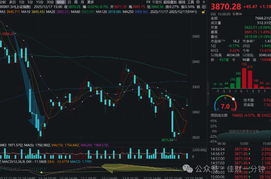Image resolution: width=271 pixels, height=179 pixels.
Task: Switch to the 1分 period tab
Action: click(22, 2)
